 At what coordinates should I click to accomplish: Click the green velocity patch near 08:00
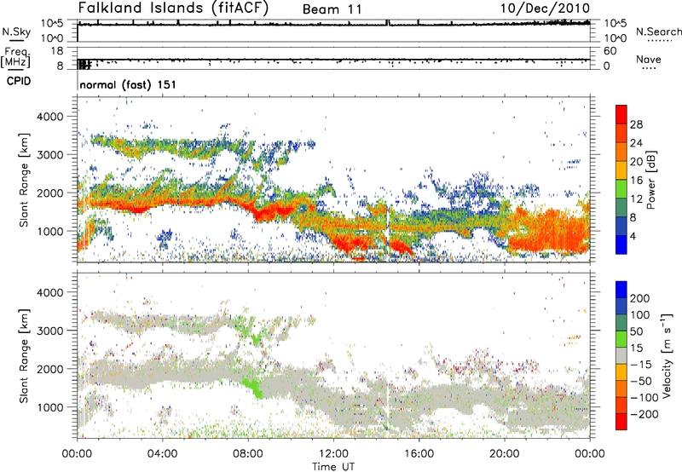pyautogui.click(x=253, y=387)
